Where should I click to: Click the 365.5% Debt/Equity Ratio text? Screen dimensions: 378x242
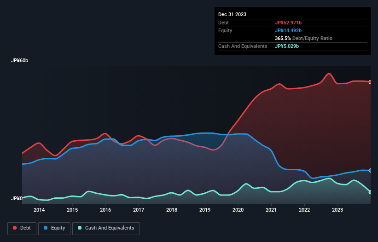tap(303, 38)
